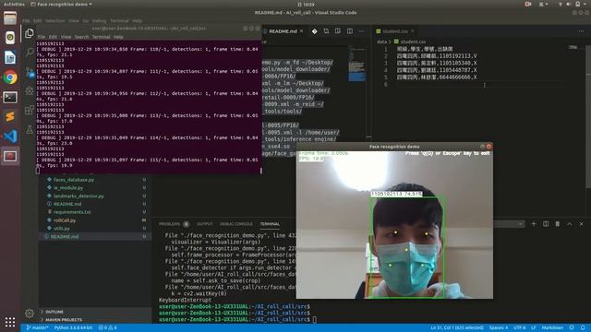Screen dimensions: 591x332
Task: Click the feedback smiley in status bar
Action: [x=572, y=328]
